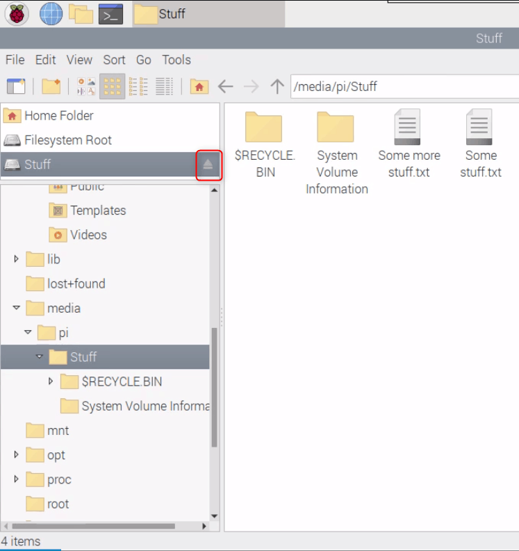Launch the Terminal from the taskbar
This screenshot has height=551, width=519.
click(110, 14)
